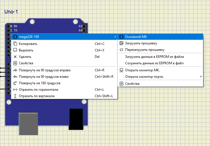Click the black power jack on the Arduino board
The image size is (210, 146).
pyautogui.click(x=76, y=119)
